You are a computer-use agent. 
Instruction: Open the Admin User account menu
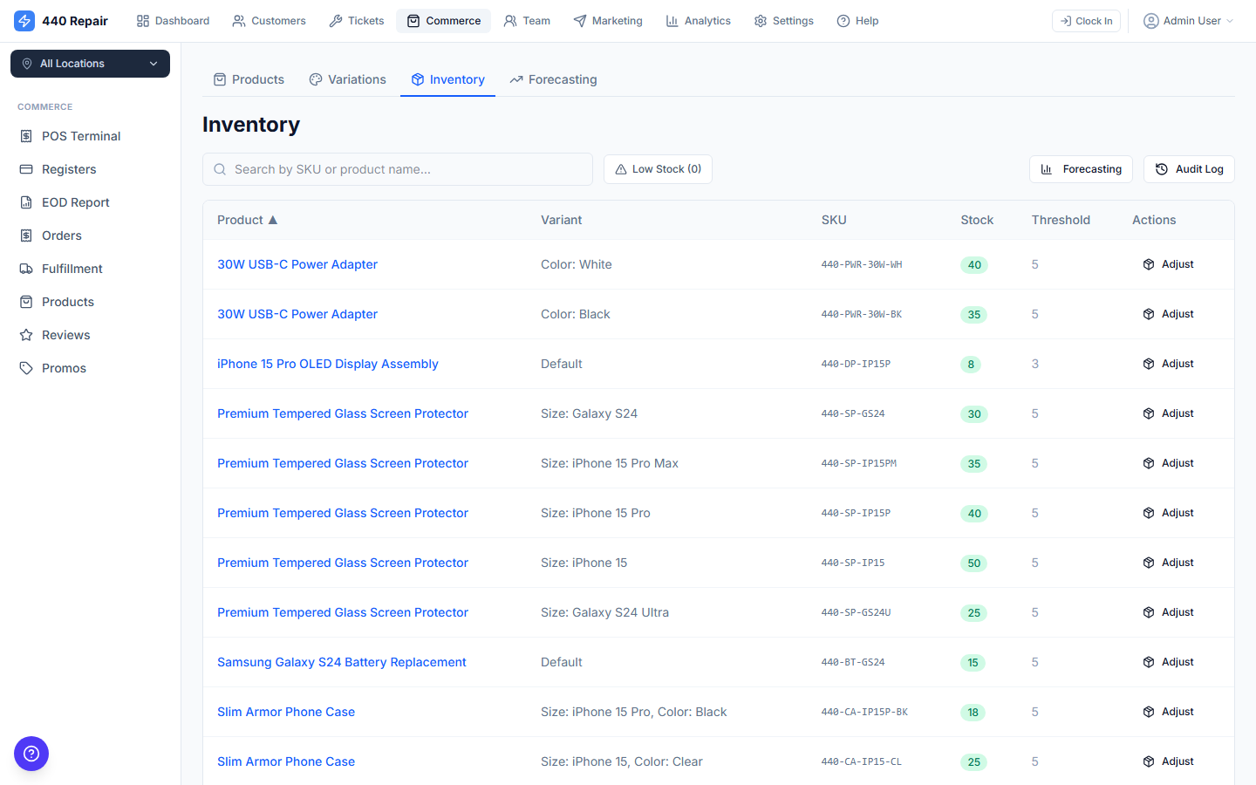pos(1188,20)
